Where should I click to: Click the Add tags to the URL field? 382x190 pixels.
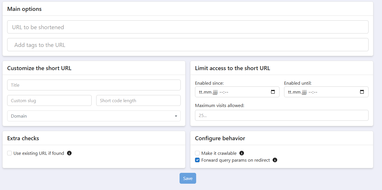[x=188, y=45]
